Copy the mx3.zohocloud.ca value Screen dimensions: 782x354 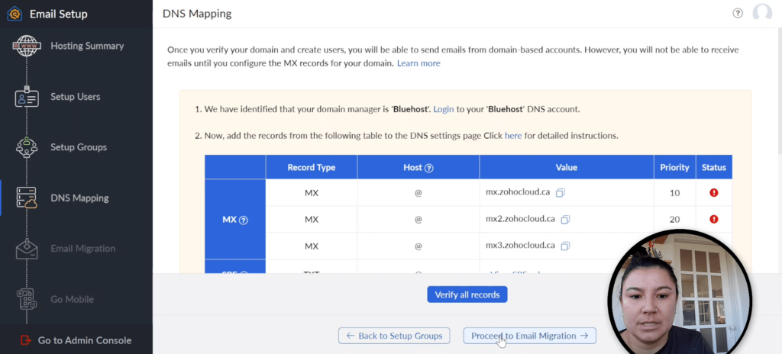(x=565, y=246)
